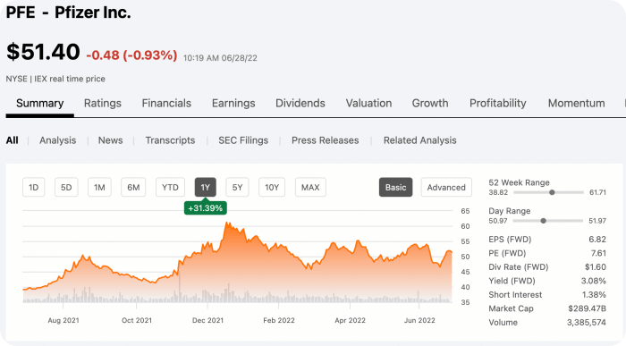Switch to the Ratings tab
The image size is (626, 346).
pos(103,104)
